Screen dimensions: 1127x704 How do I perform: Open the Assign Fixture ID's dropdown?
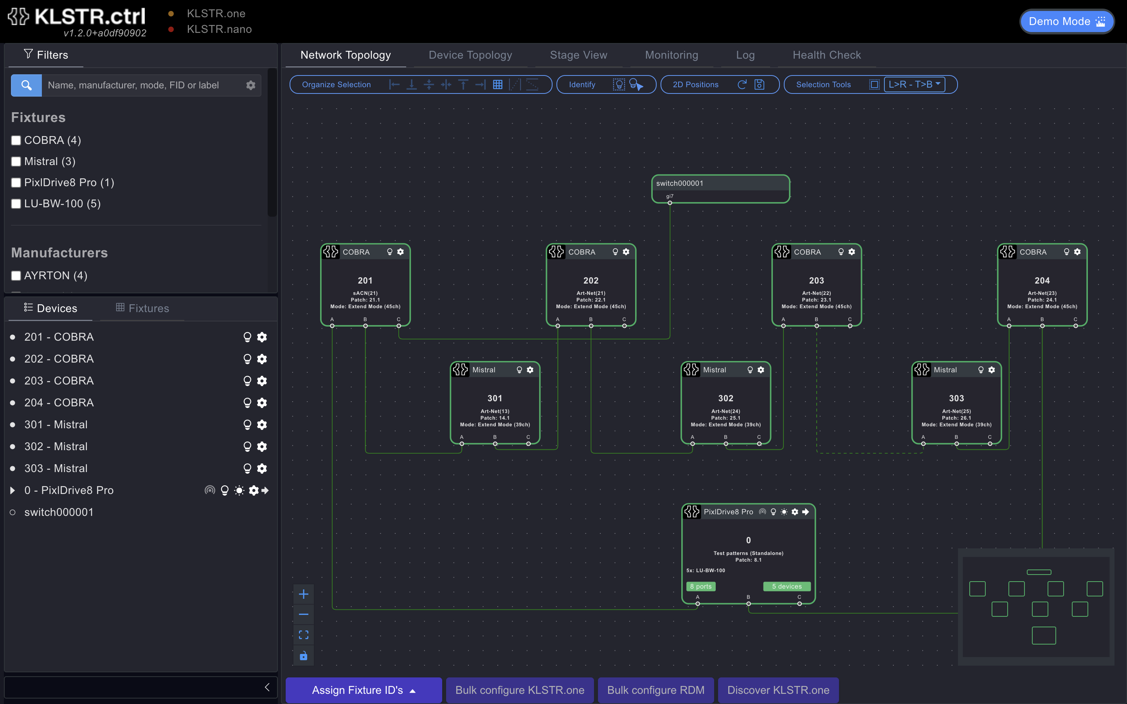364,690
